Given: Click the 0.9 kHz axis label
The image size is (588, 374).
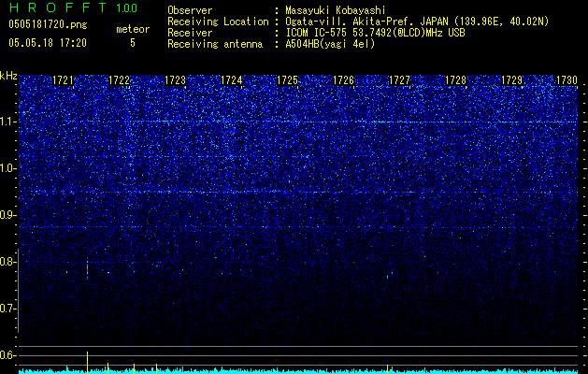Looking at the screenshot, I should click(x=8, y=215).
